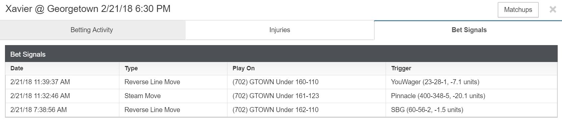Screen dimensions: 562x123
Task: Click GTOWN Under 161-123 play cell
Action: coord(306,96)
